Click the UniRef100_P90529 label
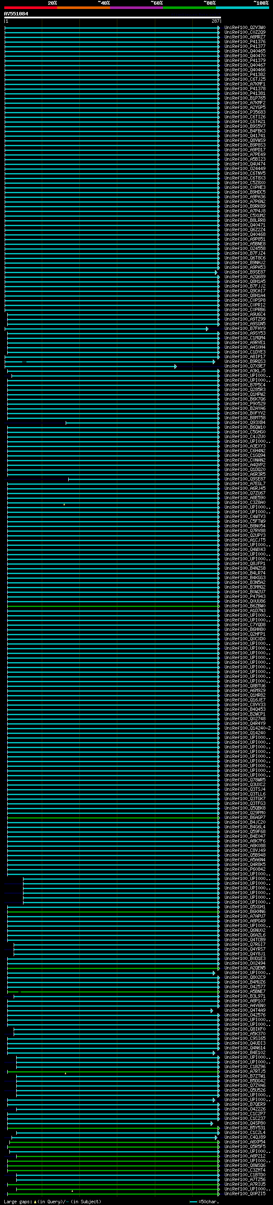Image resolution: width=273 pixels, height=1205 pixels. 245,404
